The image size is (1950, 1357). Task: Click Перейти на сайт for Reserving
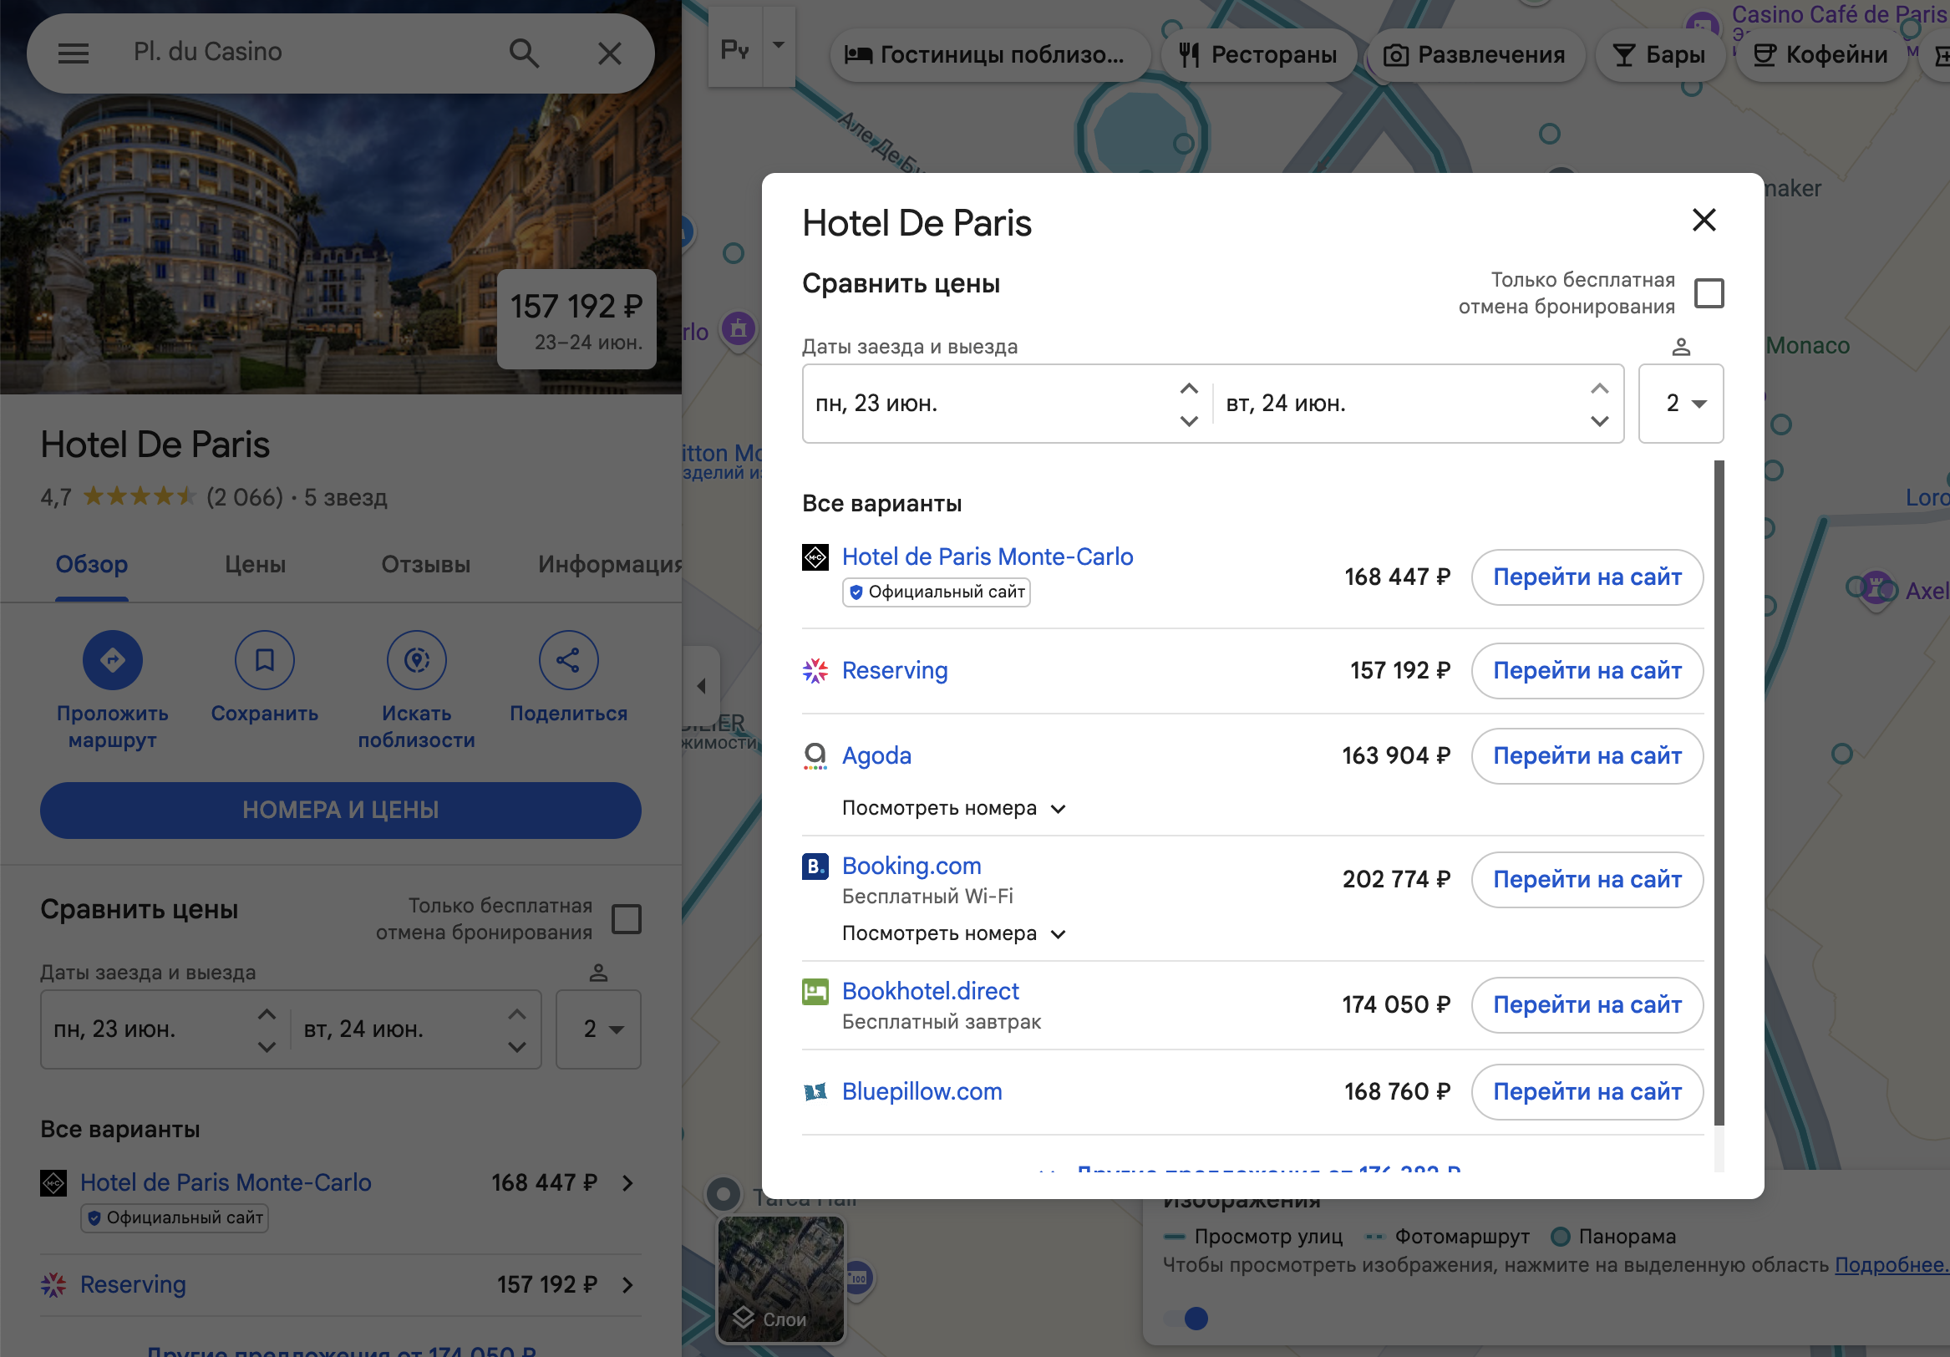1587,671
